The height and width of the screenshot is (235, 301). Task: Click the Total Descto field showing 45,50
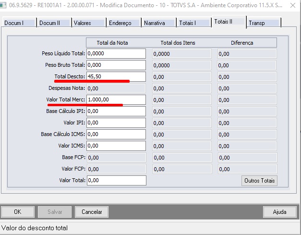(x=116, y=76)
